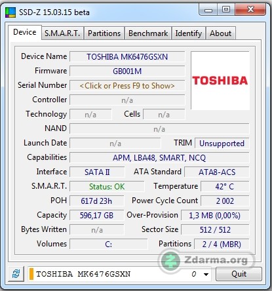Click the Power Cycle Count value 2 002
The height and width of the screenshot is (291, 272).
pyautogui.click(x=225, y=201)
